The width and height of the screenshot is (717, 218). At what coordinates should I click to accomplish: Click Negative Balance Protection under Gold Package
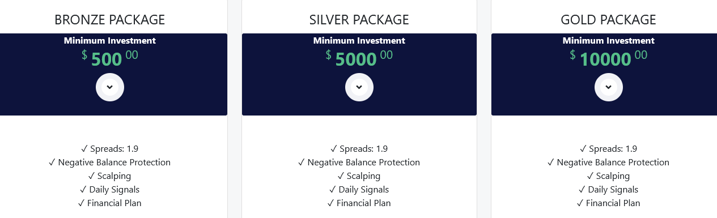pos(609,163)
